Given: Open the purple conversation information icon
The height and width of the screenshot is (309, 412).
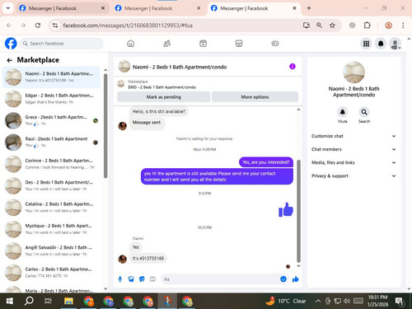Looking at the screenshot, I should pos(293,67).
